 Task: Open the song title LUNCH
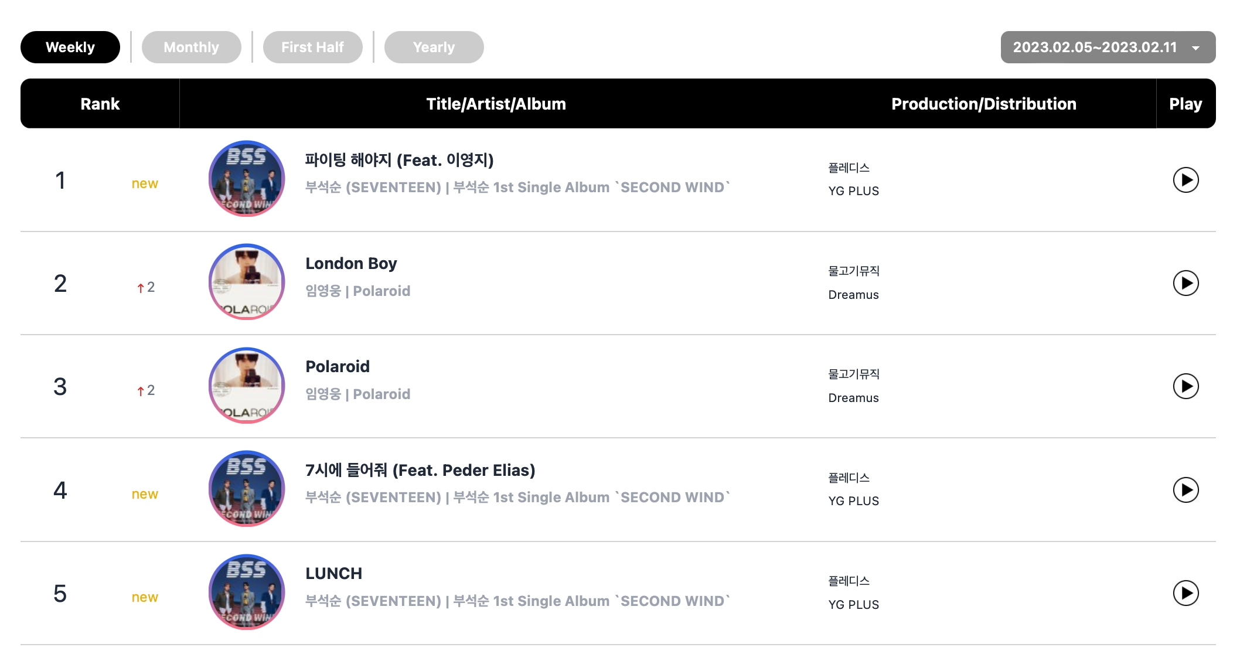click(x=333, y=573)
